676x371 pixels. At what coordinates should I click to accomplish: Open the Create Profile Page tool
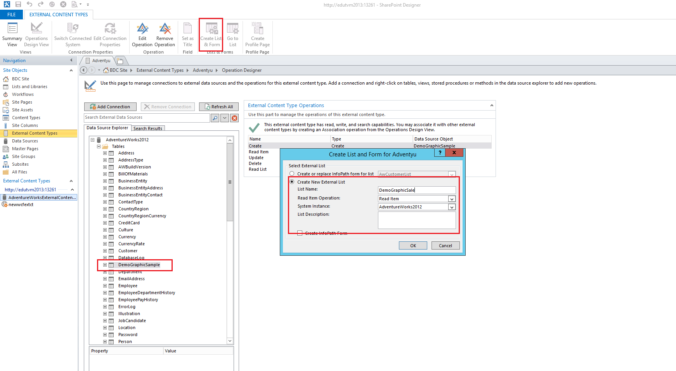pos(257,34)
